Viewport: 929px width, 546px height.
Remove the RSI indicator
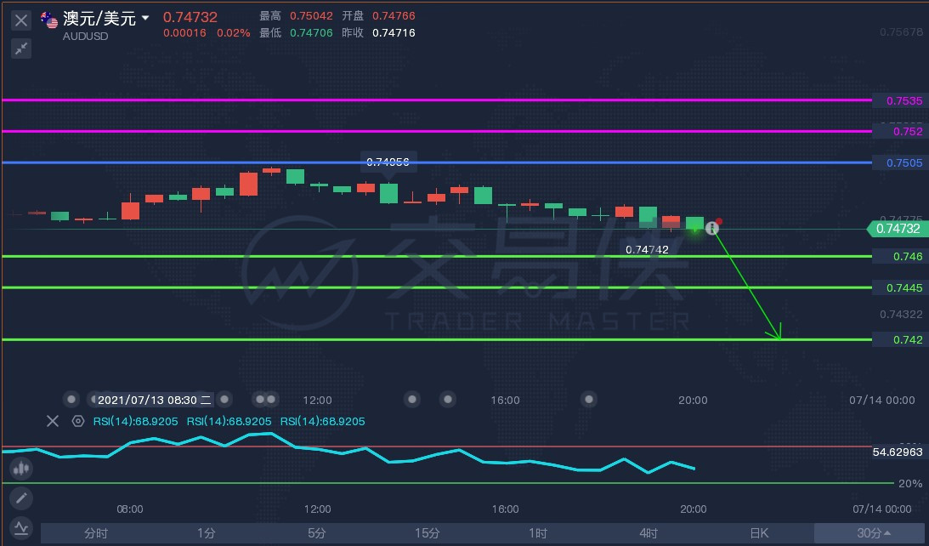pyautogui.click(x=52, y=421)
